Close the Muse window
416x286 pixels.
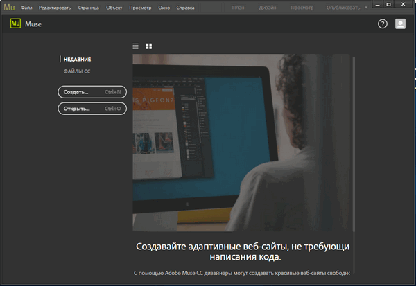pyautogui.click(x=404, y=5)
